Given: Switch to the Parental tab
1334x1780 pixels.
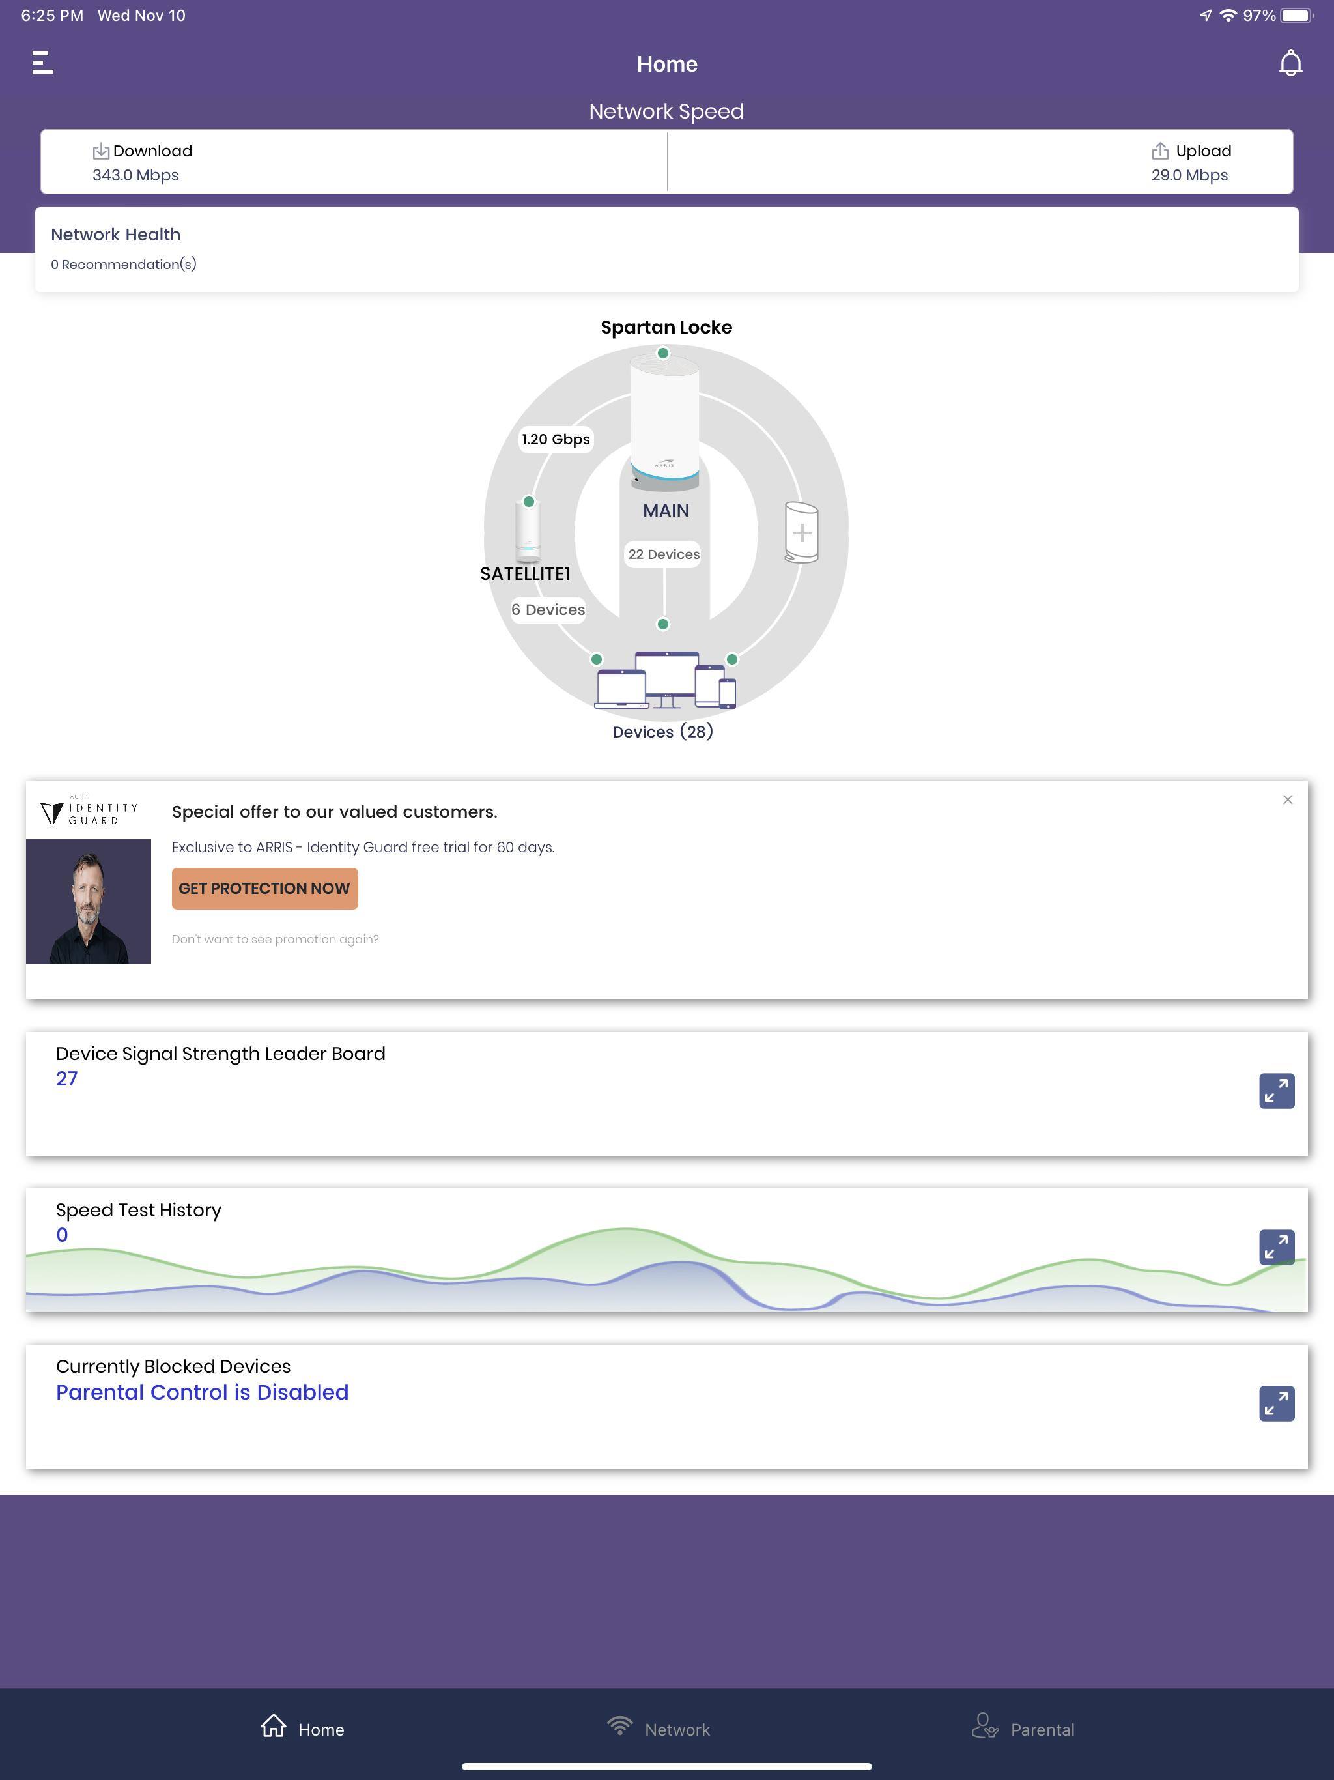Looking at the screenshot, I should tap(1023, 1729).
